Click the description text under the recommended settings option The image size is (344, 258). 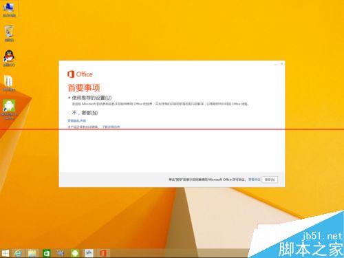pyautogui.click(x=160, y=104)
